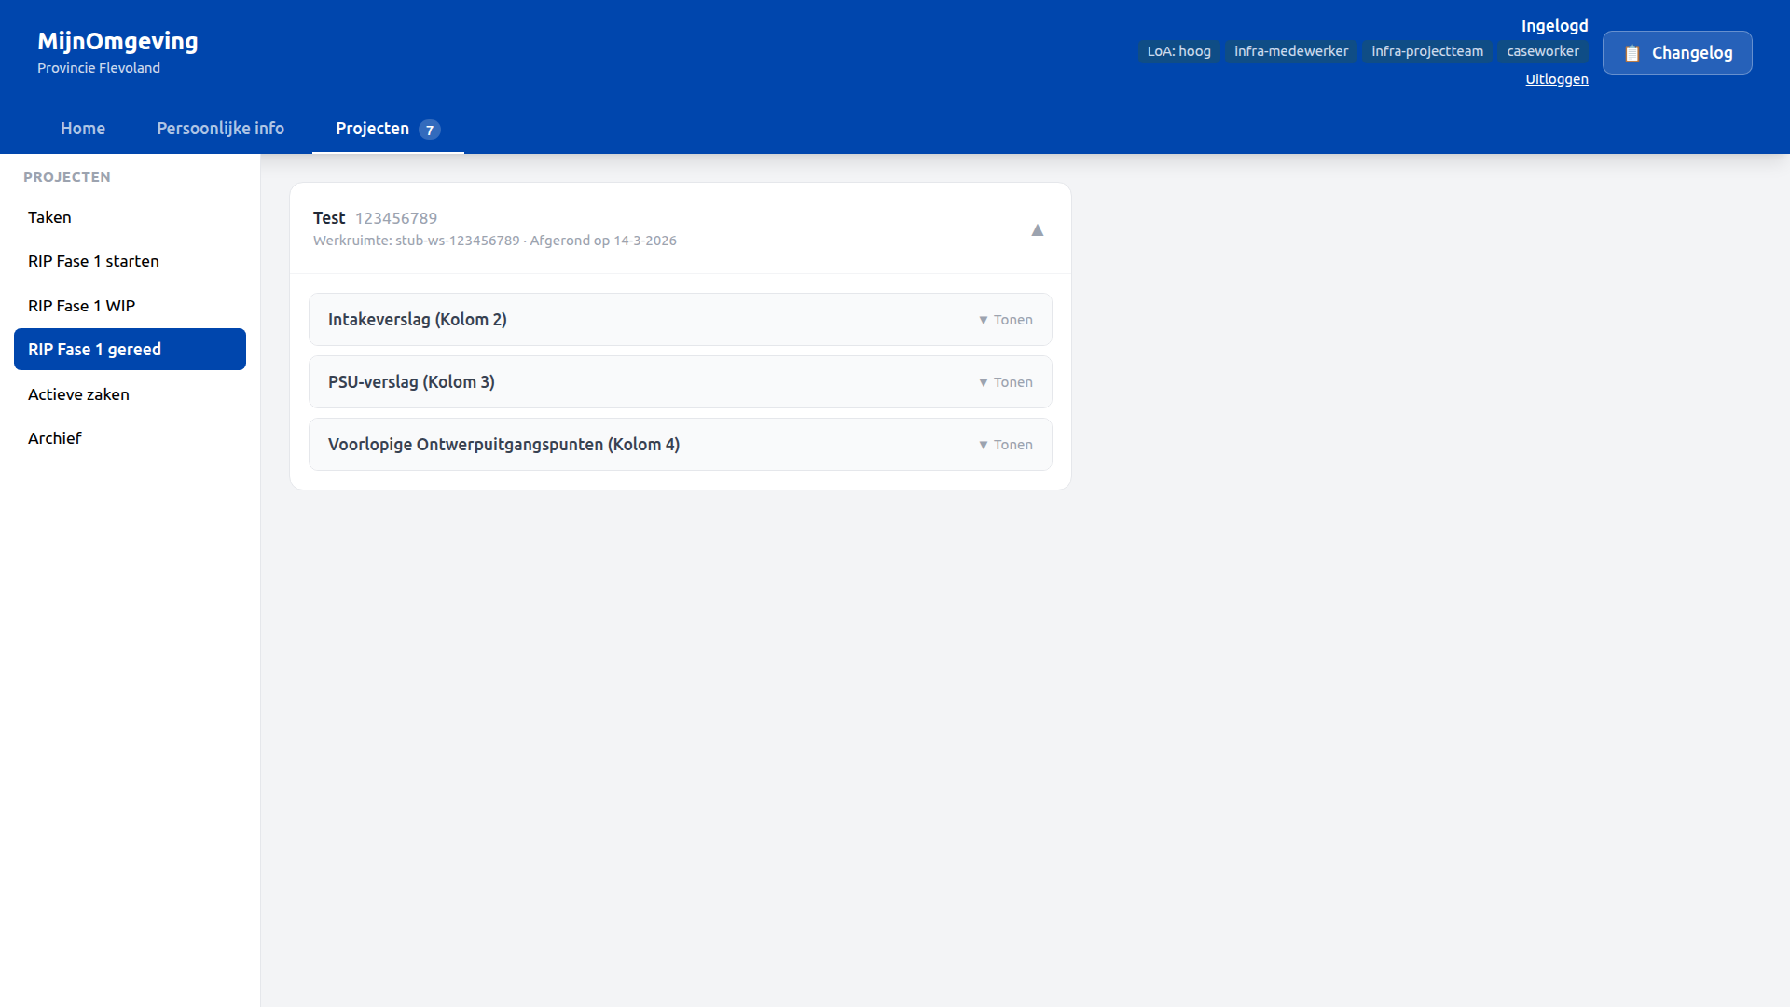Click the highlighted RIP Fase 1 gereed entry
This screenshot has height=1007, width=1790.
(x=94, y=349)
